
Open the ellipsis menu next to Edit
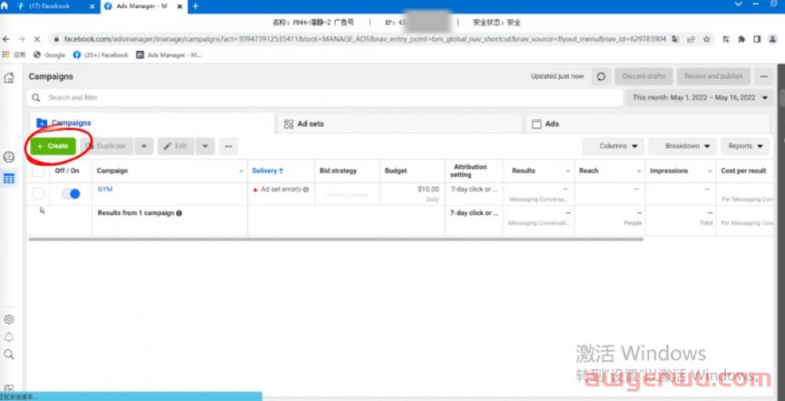pos(228,146)
